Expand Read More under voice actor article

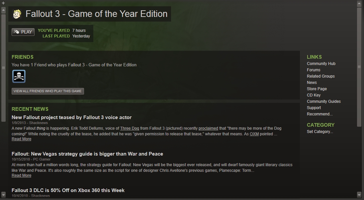21,139
